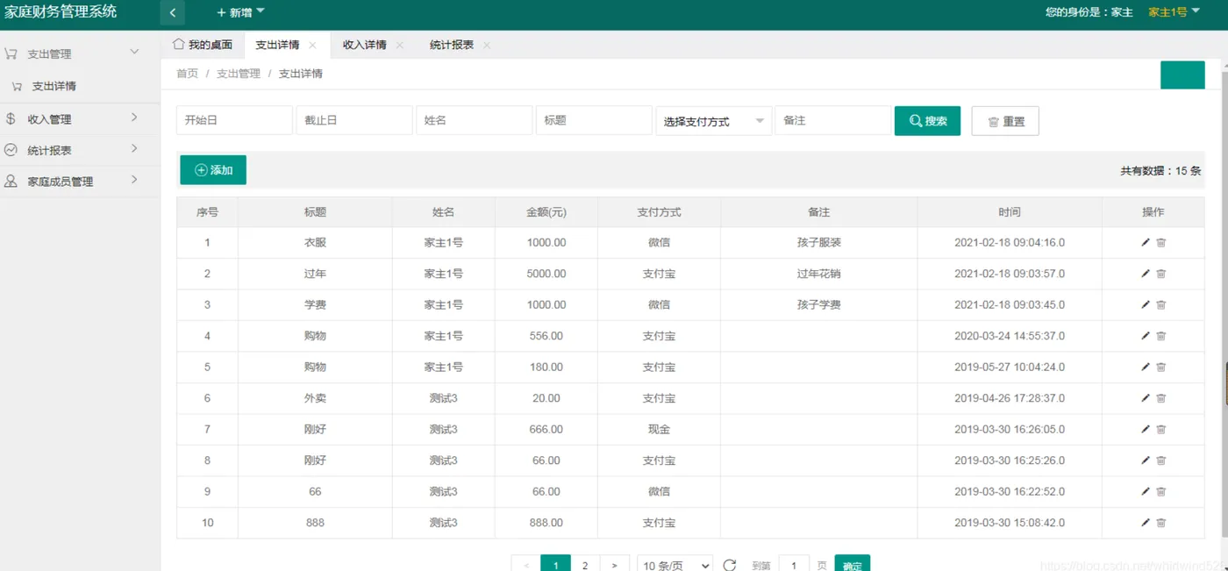Edit the 66.00 刚好 支付宝 row
The image size is (1228, 571).
(1146, 460)
